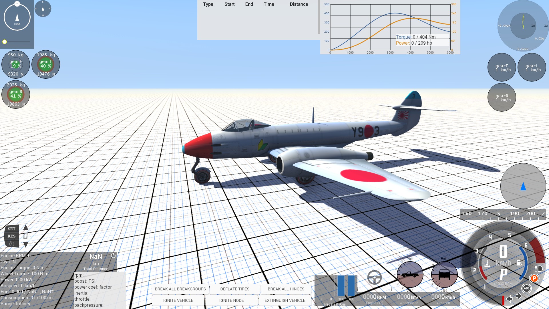Select the gearF weight distribution gauge
Viewport: 549px width, 309px height.
click(x=16, y=64)
